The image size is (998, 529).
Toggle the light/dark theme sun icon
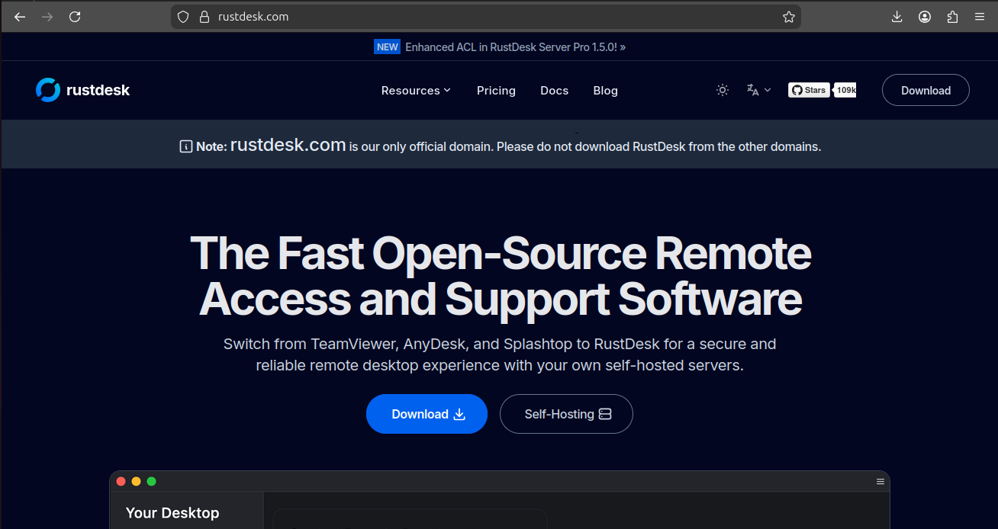tap(723, 90)
